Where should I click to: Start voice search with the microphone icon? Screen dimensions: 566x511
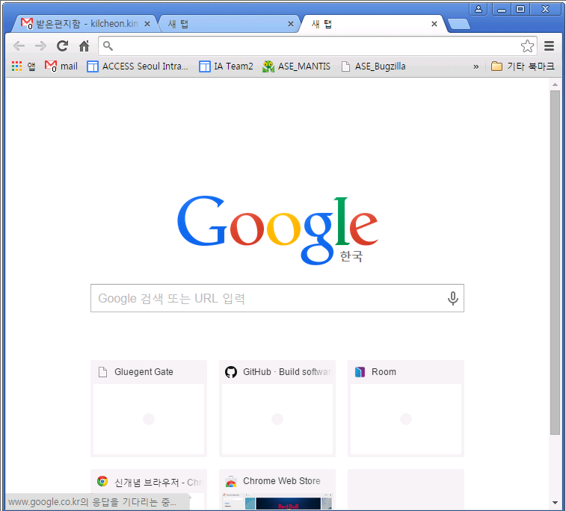coord(452,298)
